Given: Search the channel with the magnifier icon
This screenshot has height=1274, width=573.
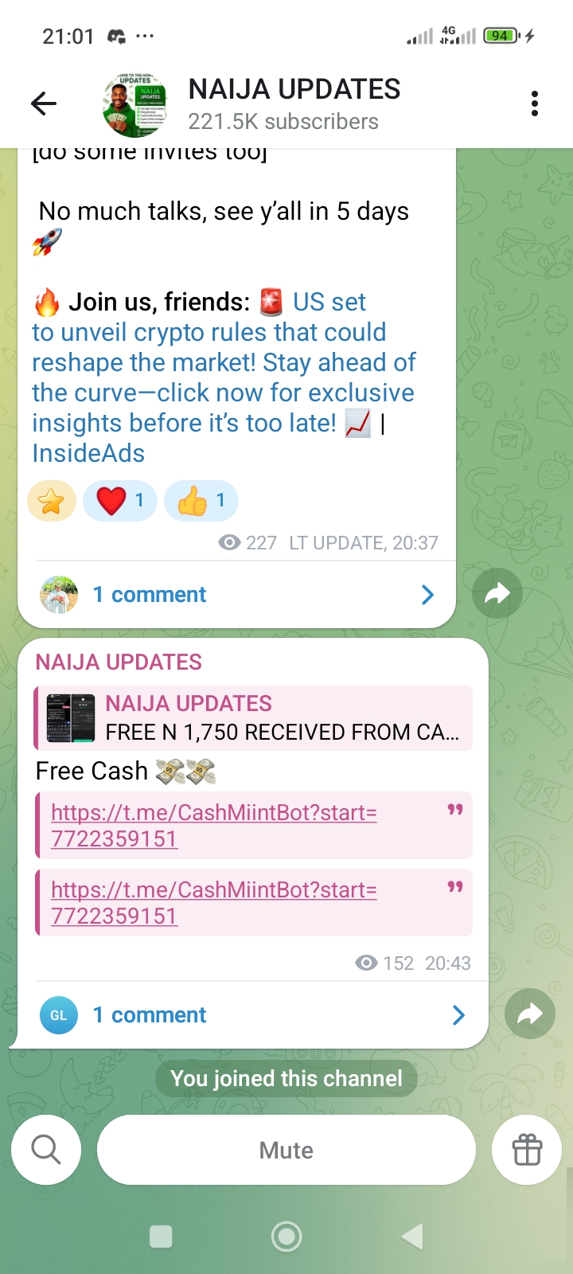Looking at the screenshot, I should (x=46, y=1150).
